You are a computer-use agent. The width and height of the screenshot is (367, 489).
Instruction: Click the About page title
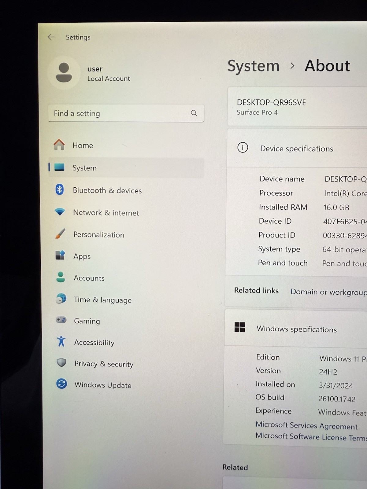327,66
